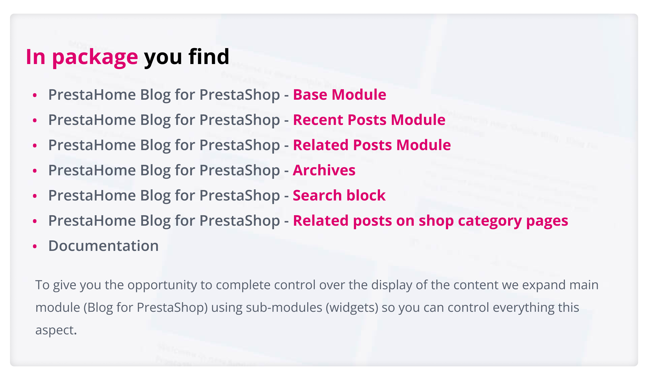Open the pink "Archives" text
The height and width of the screenshot is (380, 648).
coord(324,170)
